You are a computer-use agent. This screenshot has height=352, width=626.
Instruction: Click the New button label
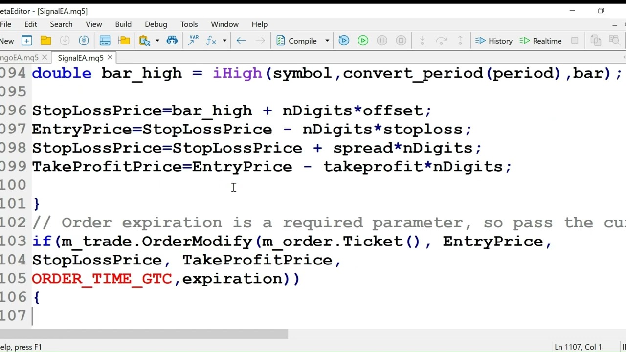(x=7, y=41)
